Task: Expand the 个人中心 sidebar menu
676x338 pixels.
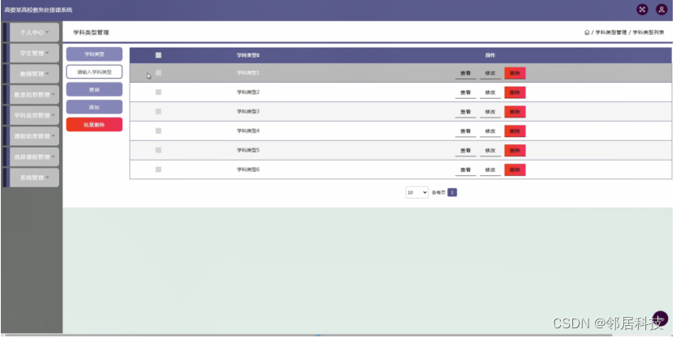Action: point(34,32)
